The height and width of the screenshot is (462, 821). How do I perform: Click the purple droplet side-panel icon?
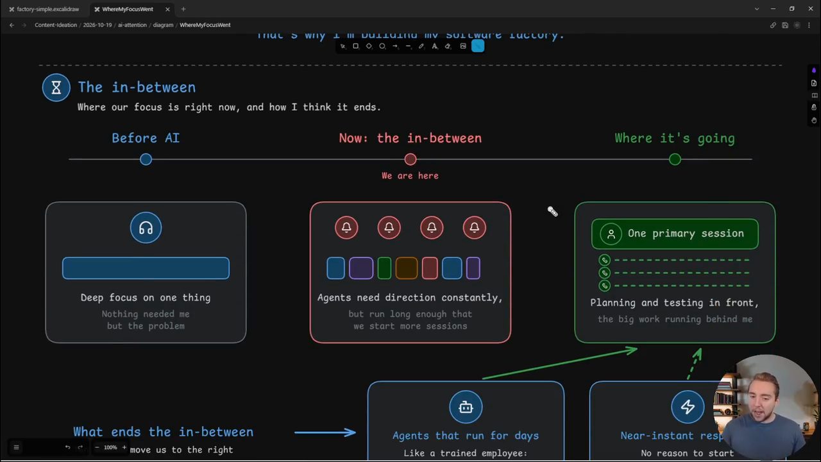(x=814, y=71)
